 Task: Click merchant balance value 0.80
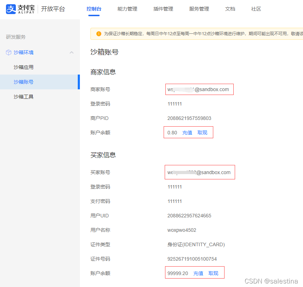pyautogui.click(x=172, y=133)
